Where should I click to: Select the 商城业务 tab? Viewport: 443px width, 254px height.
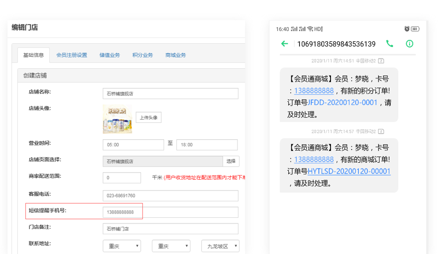pos(175,55)
